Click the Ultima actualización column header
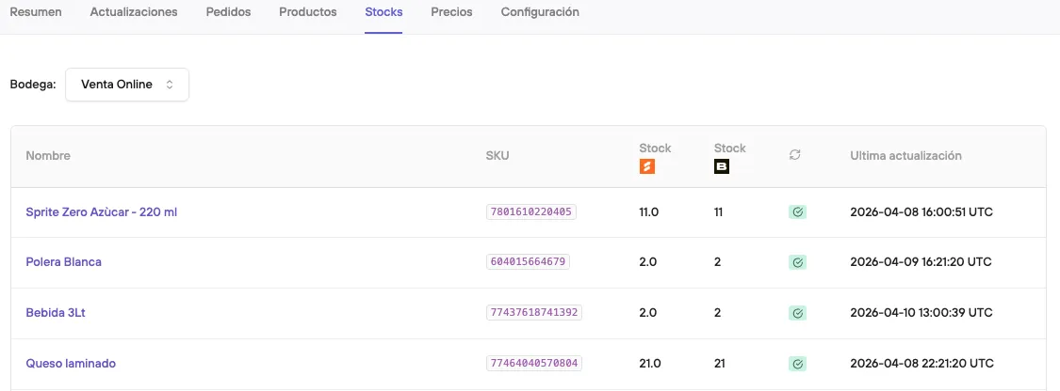Image resolution: width=1060 pixels, height=391 pixels. [905, 156]
